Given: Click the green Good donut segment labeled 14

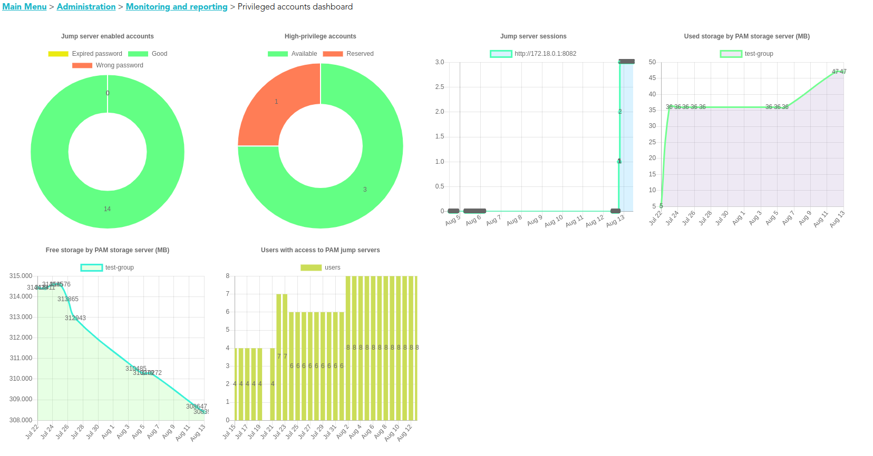Looking at the screenshot, I should pos(108,210).
